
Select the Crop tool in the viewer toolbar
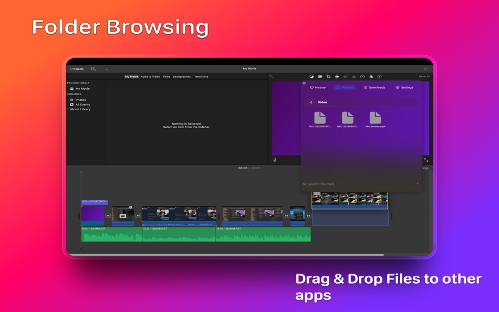[329, 77]
